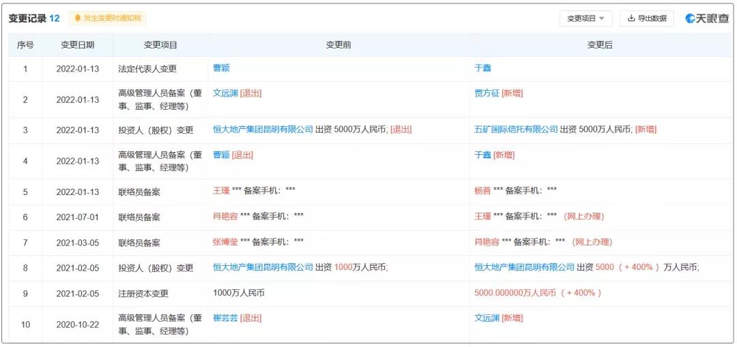
Task: Click the sequence number 5 cell
Action: [25, 192]
